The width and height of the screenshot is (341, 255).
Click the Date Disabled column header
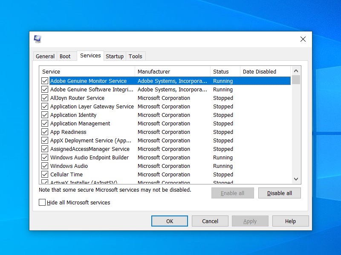point(265,71)
